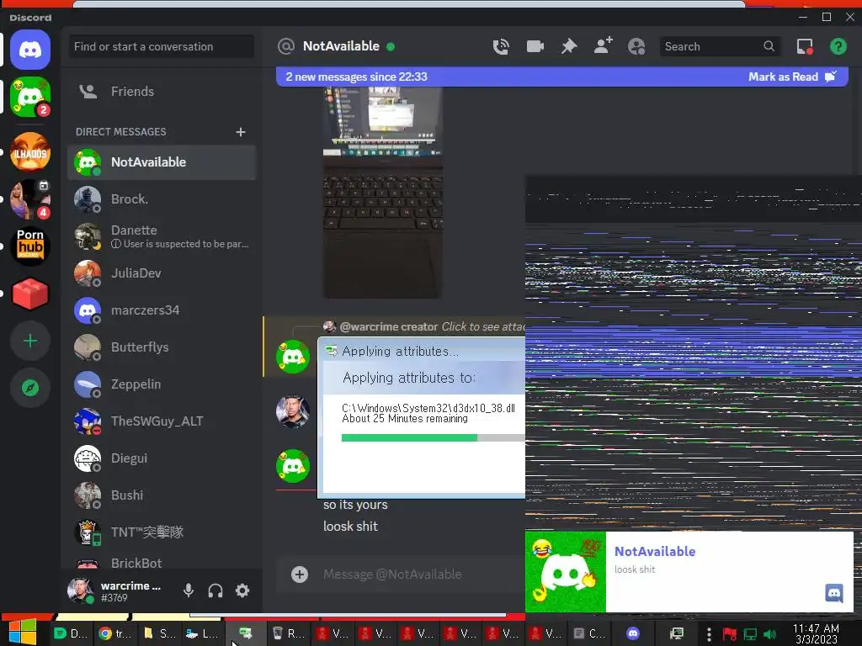
Task: Open the Friends tab
Action: tap(161, 91)
